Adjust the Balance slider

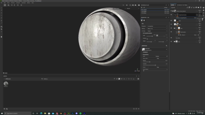coord(155,62)
